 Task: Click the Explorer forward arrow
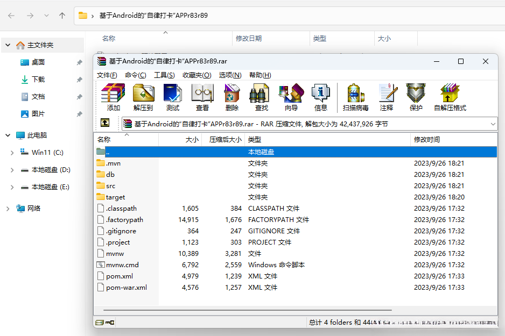tap(30, 16)
